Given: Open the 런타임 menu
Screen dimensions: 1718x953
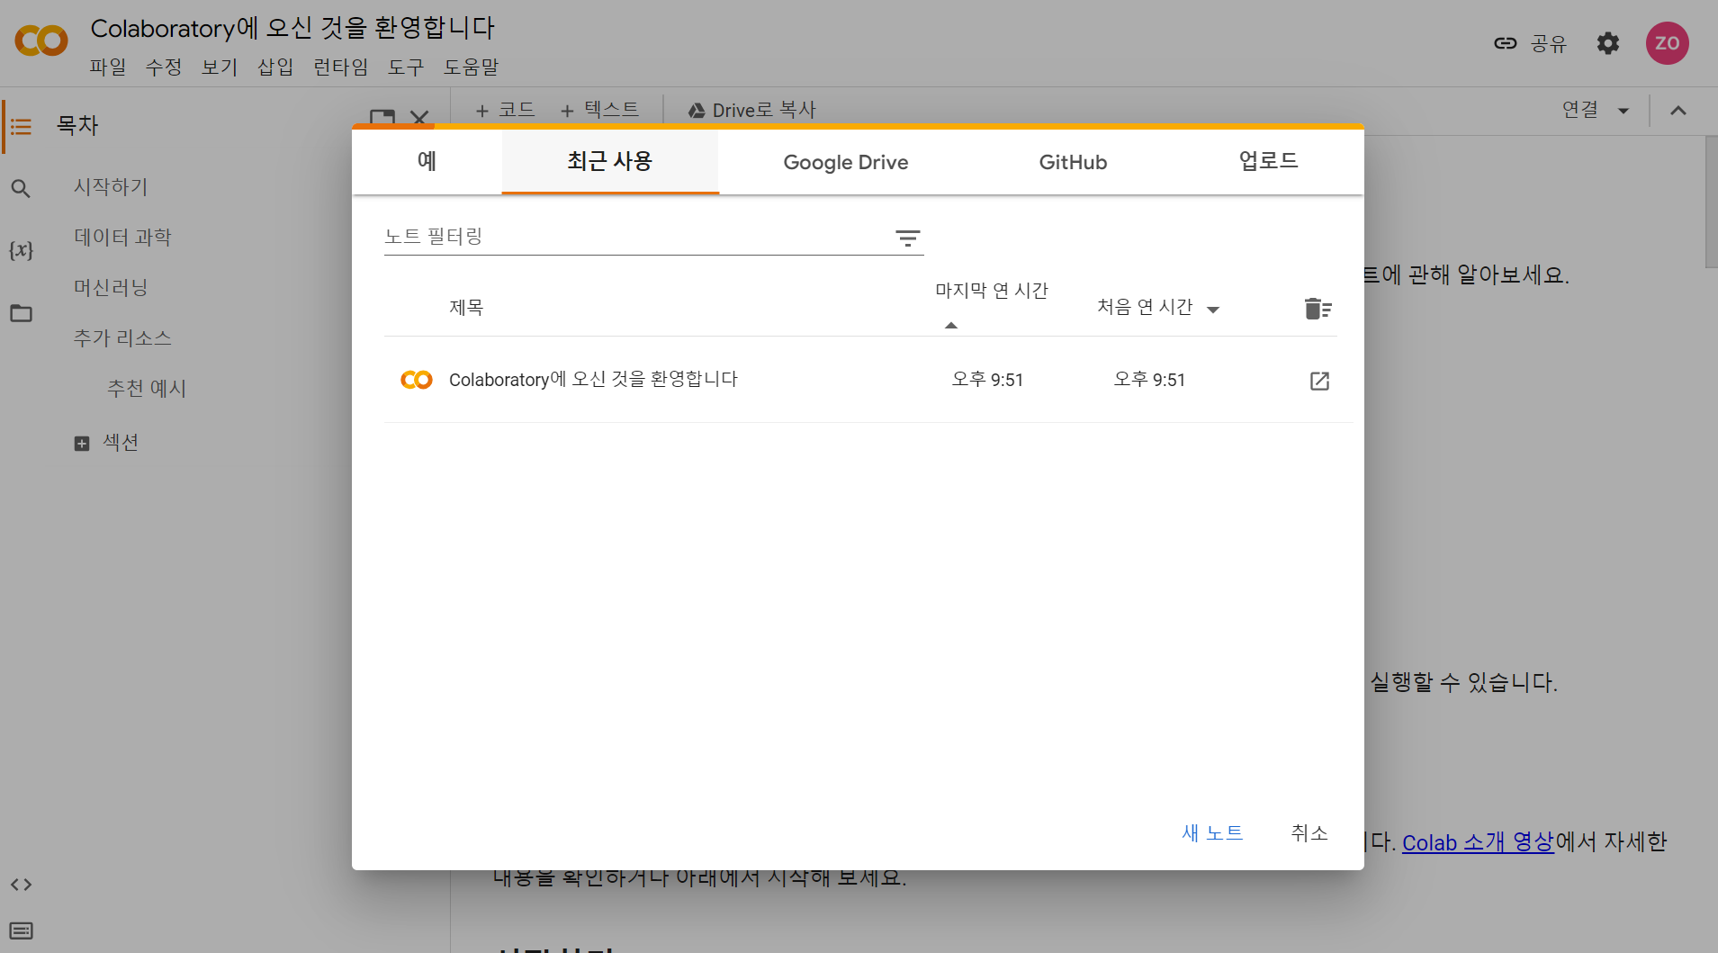Looking at the screenshot, I should [340, 67].
